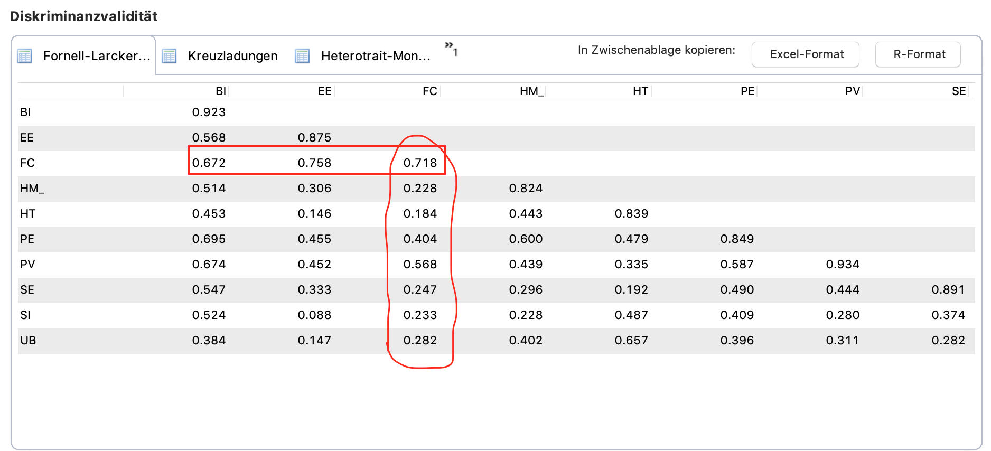The width and height of the screenshot is (991, 451).
Task: Switch to the Heterotrait-Mon... tab
Action: (376, 55)
